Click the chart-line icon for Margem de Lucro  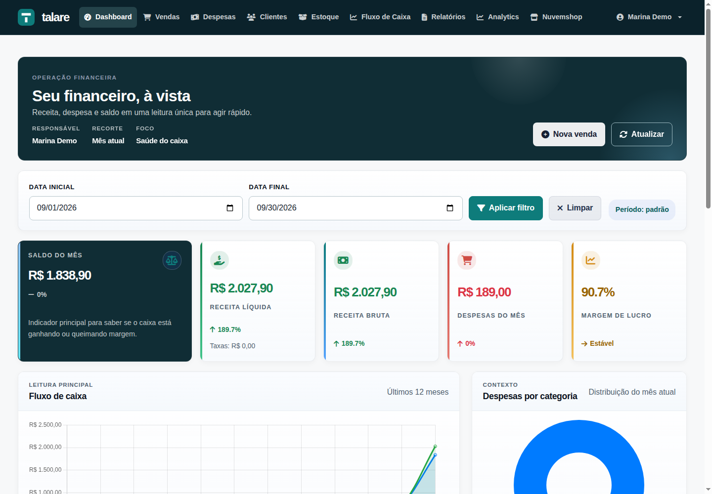click(x=591, y=260)
